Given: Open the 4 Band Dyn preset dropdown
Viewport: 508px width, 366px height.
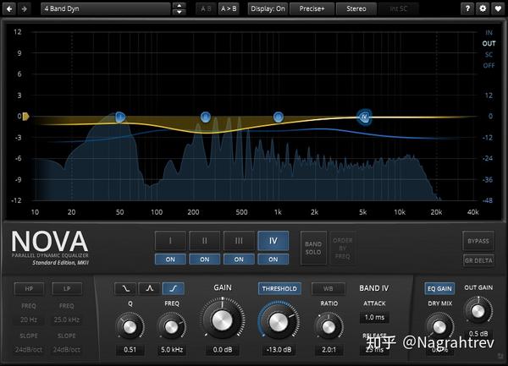Looking at the screenshot, I should tap(105, 8).
